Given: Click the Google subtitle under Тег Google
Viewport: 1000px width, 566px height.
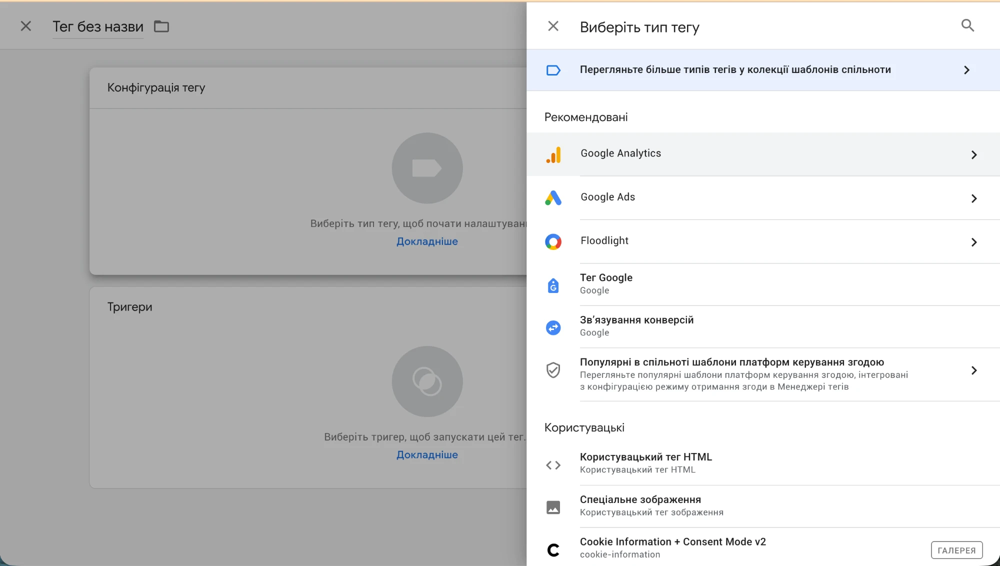Looking at the screenshot, I should 594,290.
